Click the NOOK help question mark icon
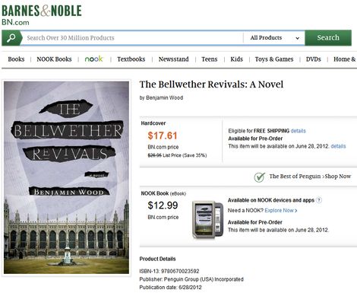The height and width of the screenshot is (293, 357). point(319,200)
